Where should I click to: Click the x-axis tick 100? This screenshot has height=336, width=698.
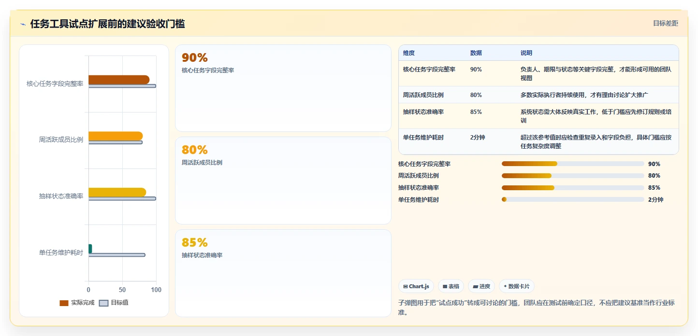(x=156, y=290)
